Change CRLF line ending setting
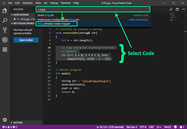The width and height of the screenshot is (187, 129). pos(151,127)
